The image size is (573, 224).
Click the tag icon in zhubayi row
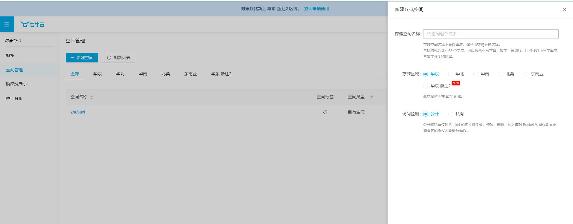pos(325,112)
